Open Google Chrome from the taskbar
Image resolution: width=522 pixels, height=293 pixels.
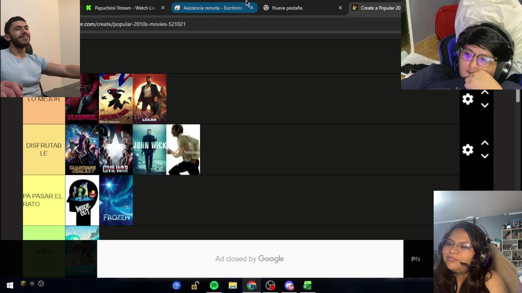(252, 286)
